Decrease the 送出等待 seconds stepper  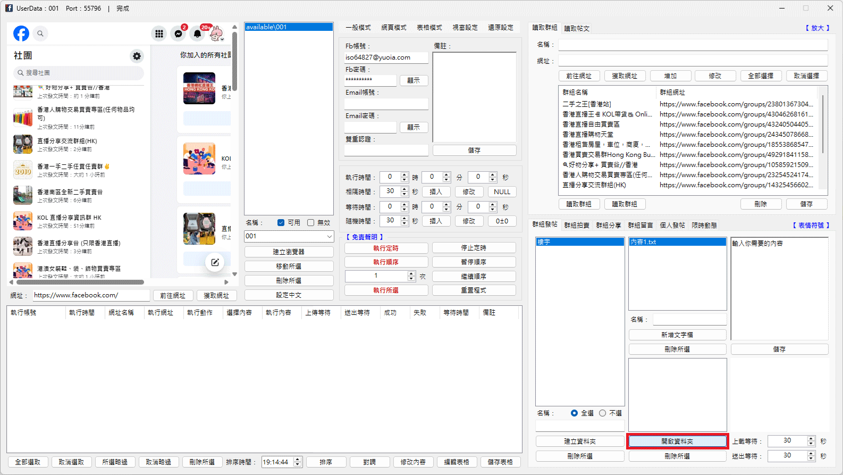[811, 458]
